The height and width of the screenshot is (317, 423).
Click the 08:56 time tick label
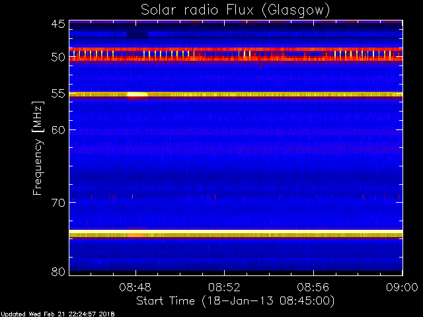pos(313,287)
